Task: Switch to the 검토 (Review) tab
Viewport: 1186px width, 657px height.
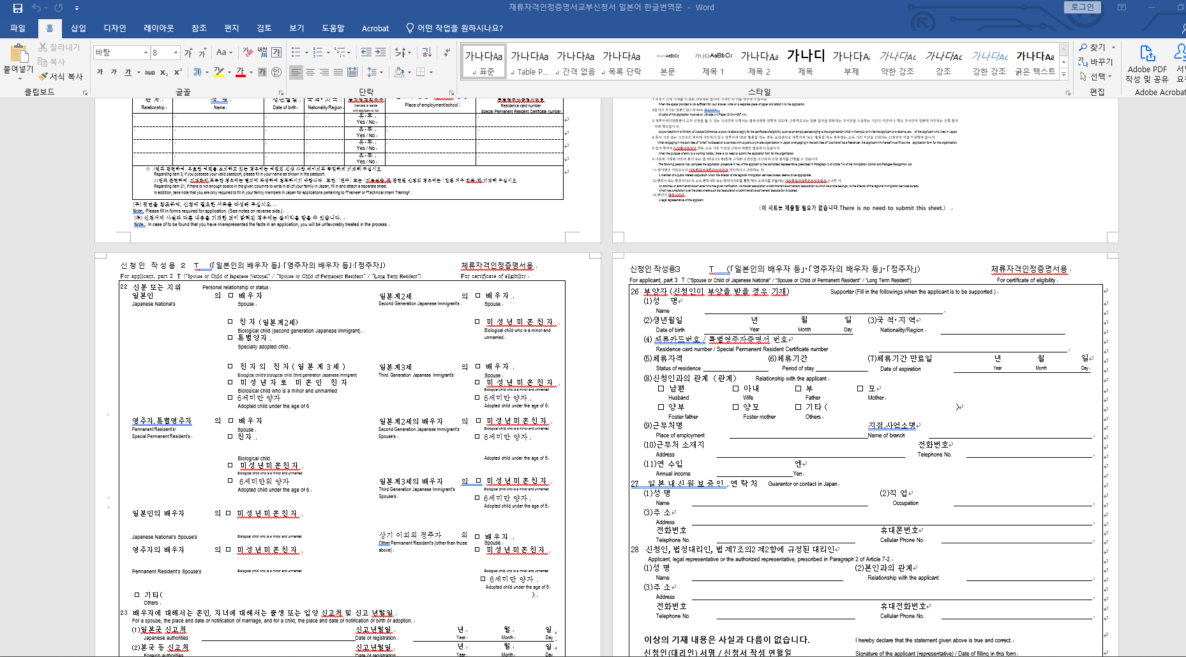Action: 264,28
